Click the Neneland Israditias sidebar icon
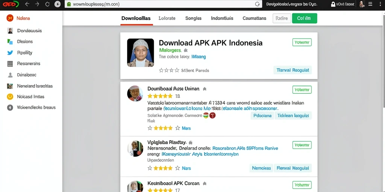The width and height of the screenshot is (385, 192). (10, 86)
